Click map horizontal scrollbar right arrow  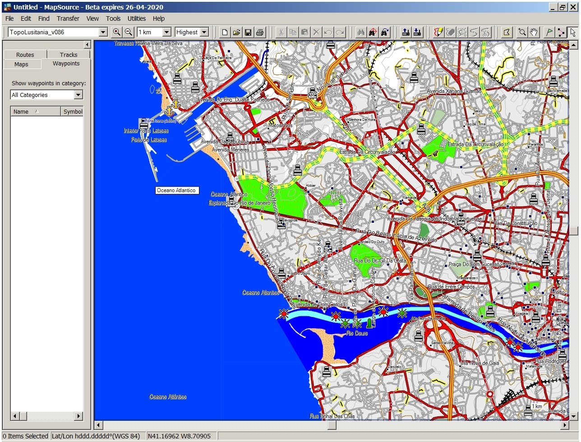tap(565, 425)
